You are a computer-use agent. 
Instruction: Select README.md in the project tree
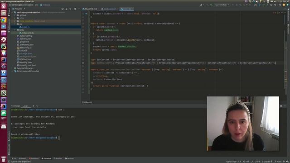(24, 59)
